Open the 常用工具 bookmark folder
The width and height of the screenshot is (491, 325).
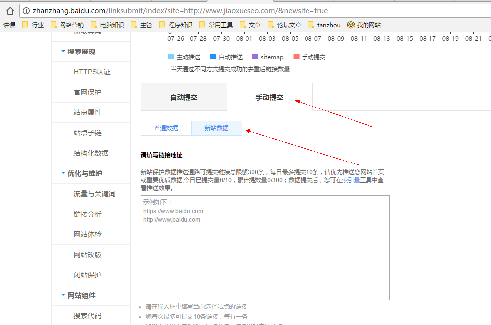pos(216,25)
